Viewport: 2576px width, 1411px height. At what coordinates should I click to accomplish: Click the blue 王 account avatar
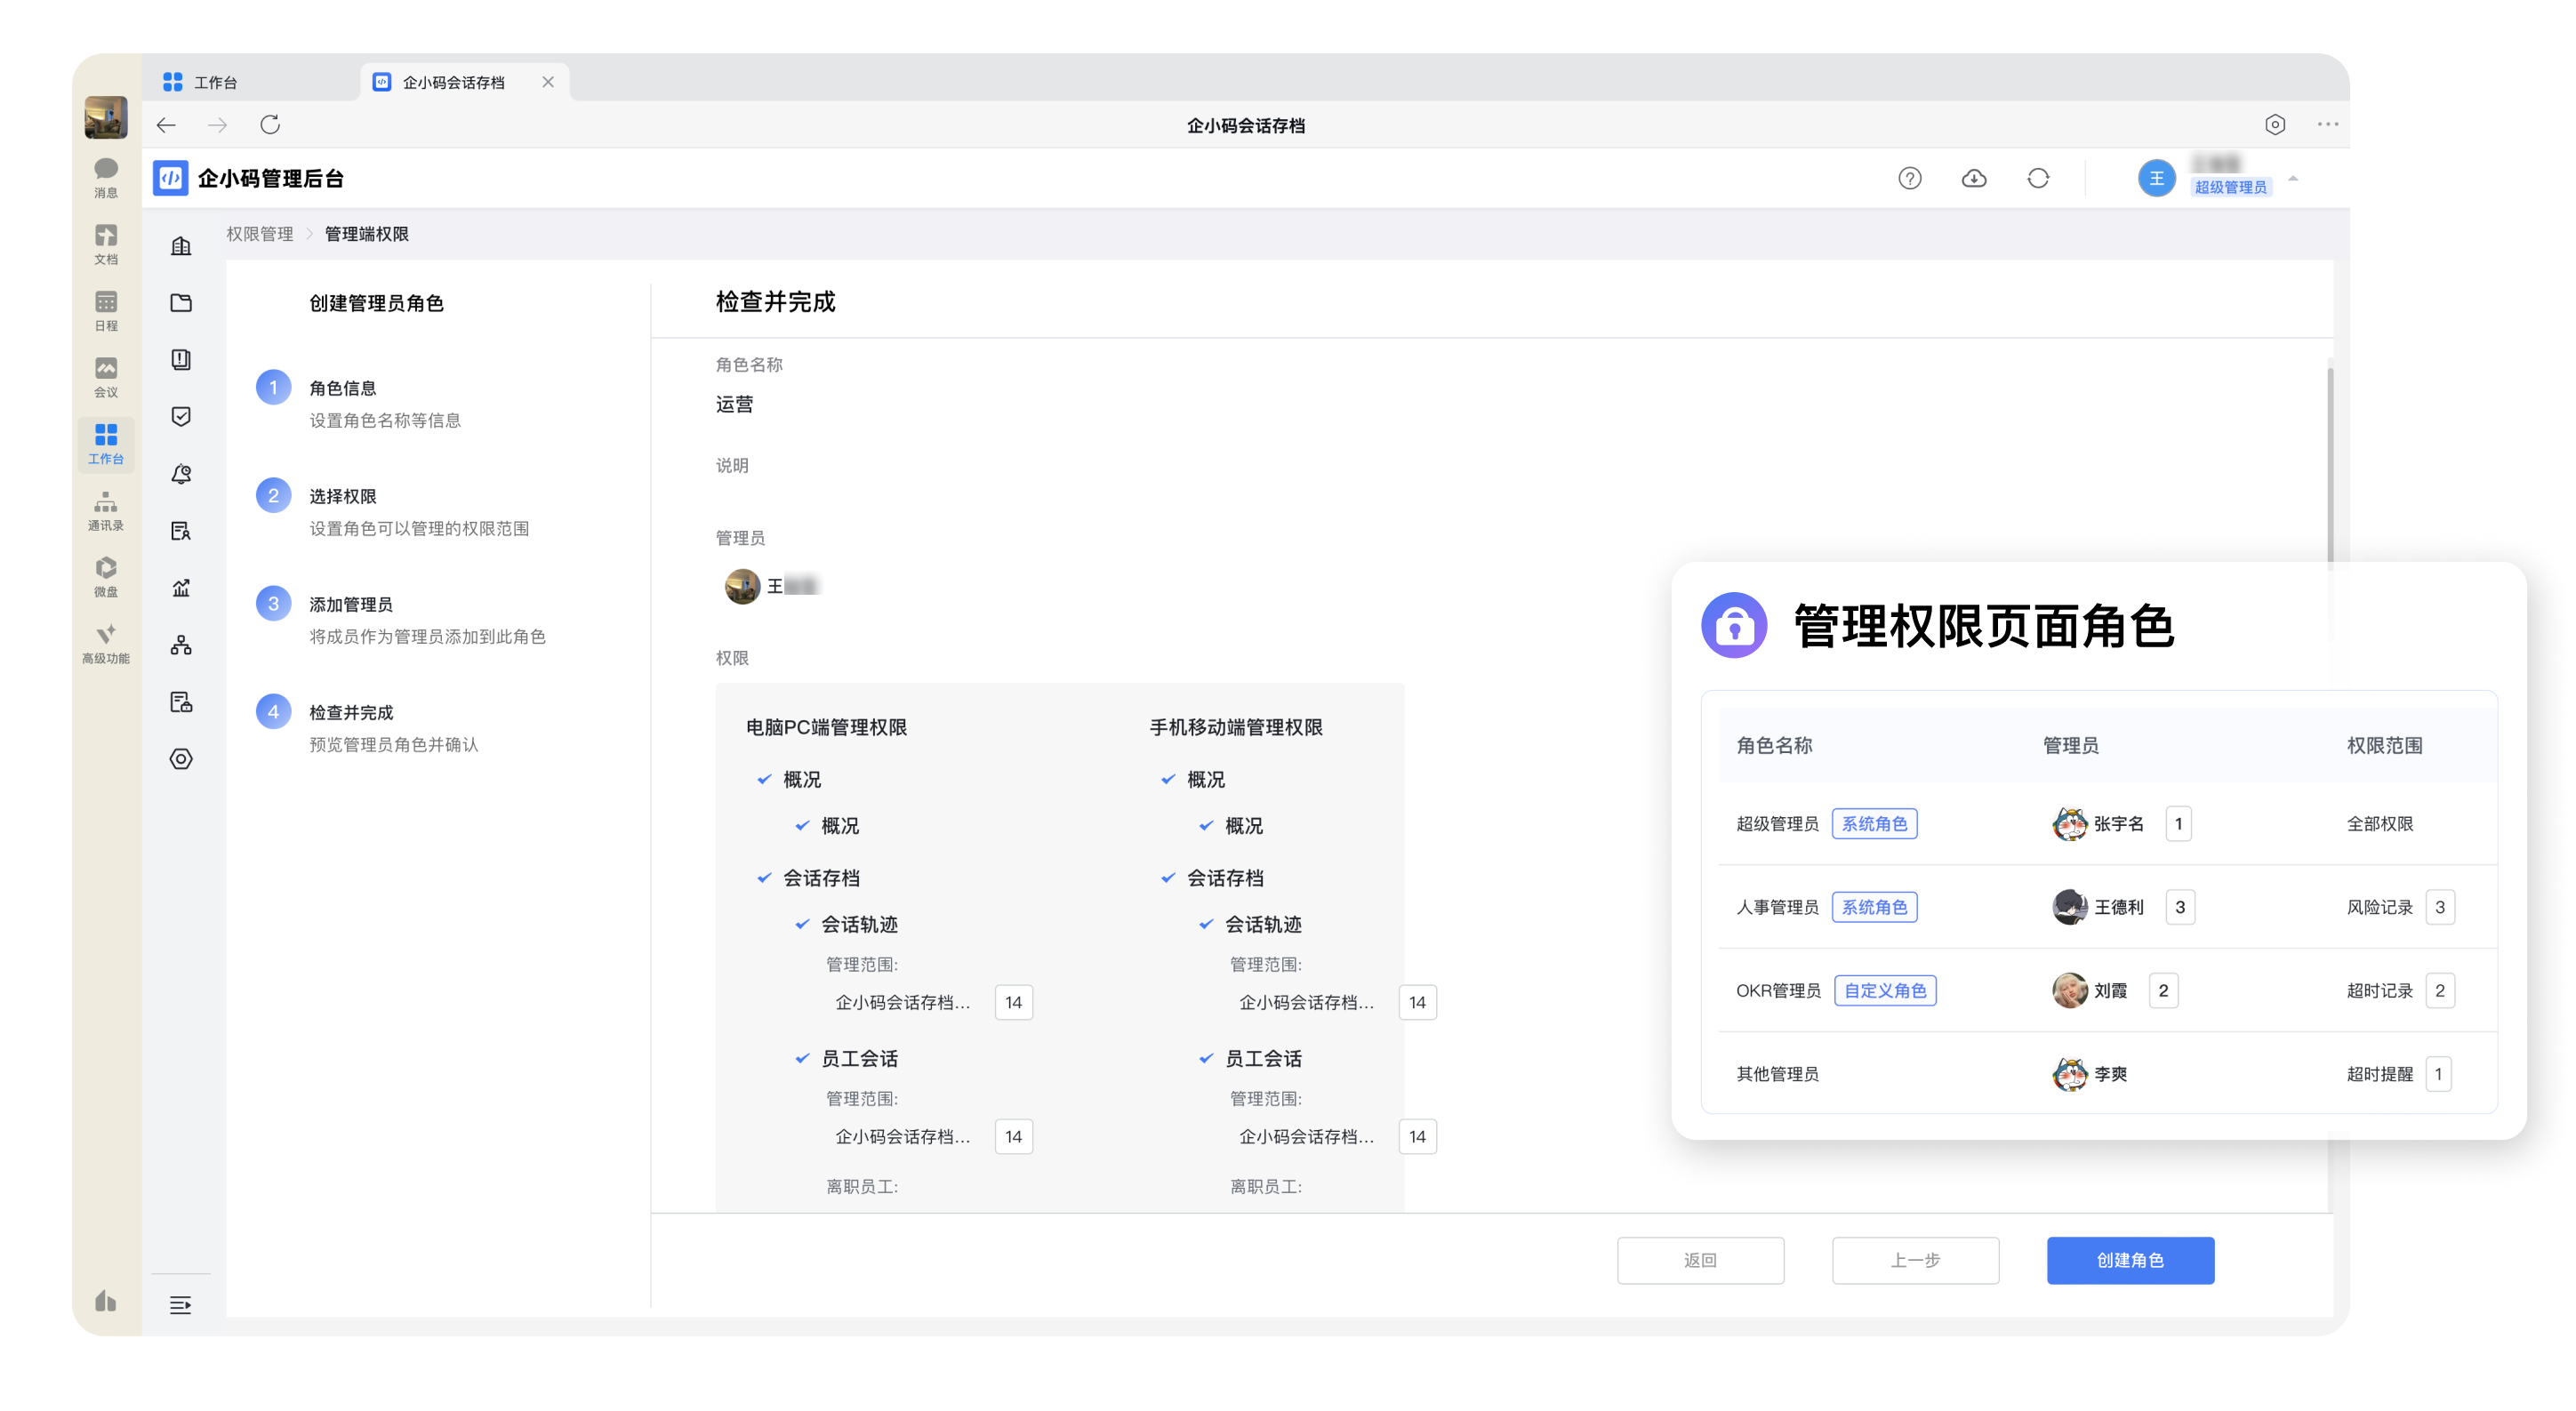click(2157, 178)
